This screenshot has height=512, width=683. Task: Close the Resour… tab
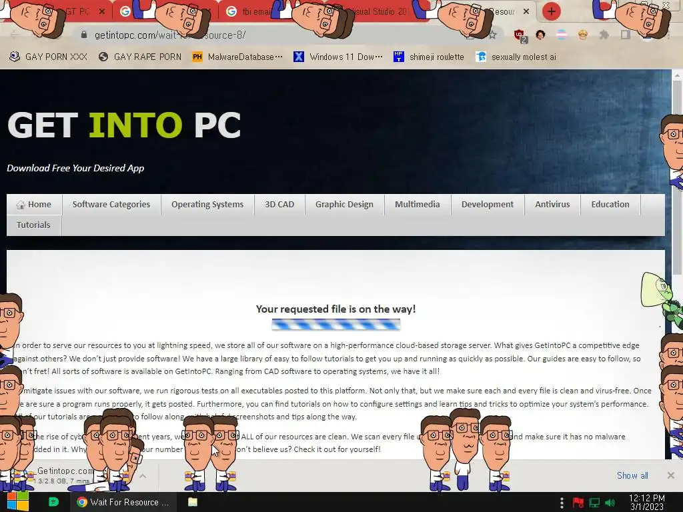pos(526,11)
